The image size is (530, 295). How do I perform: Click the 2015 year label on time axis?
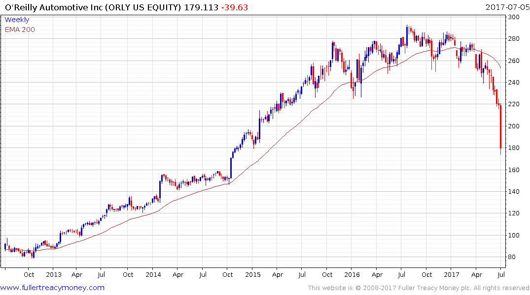tap(253, 274)
